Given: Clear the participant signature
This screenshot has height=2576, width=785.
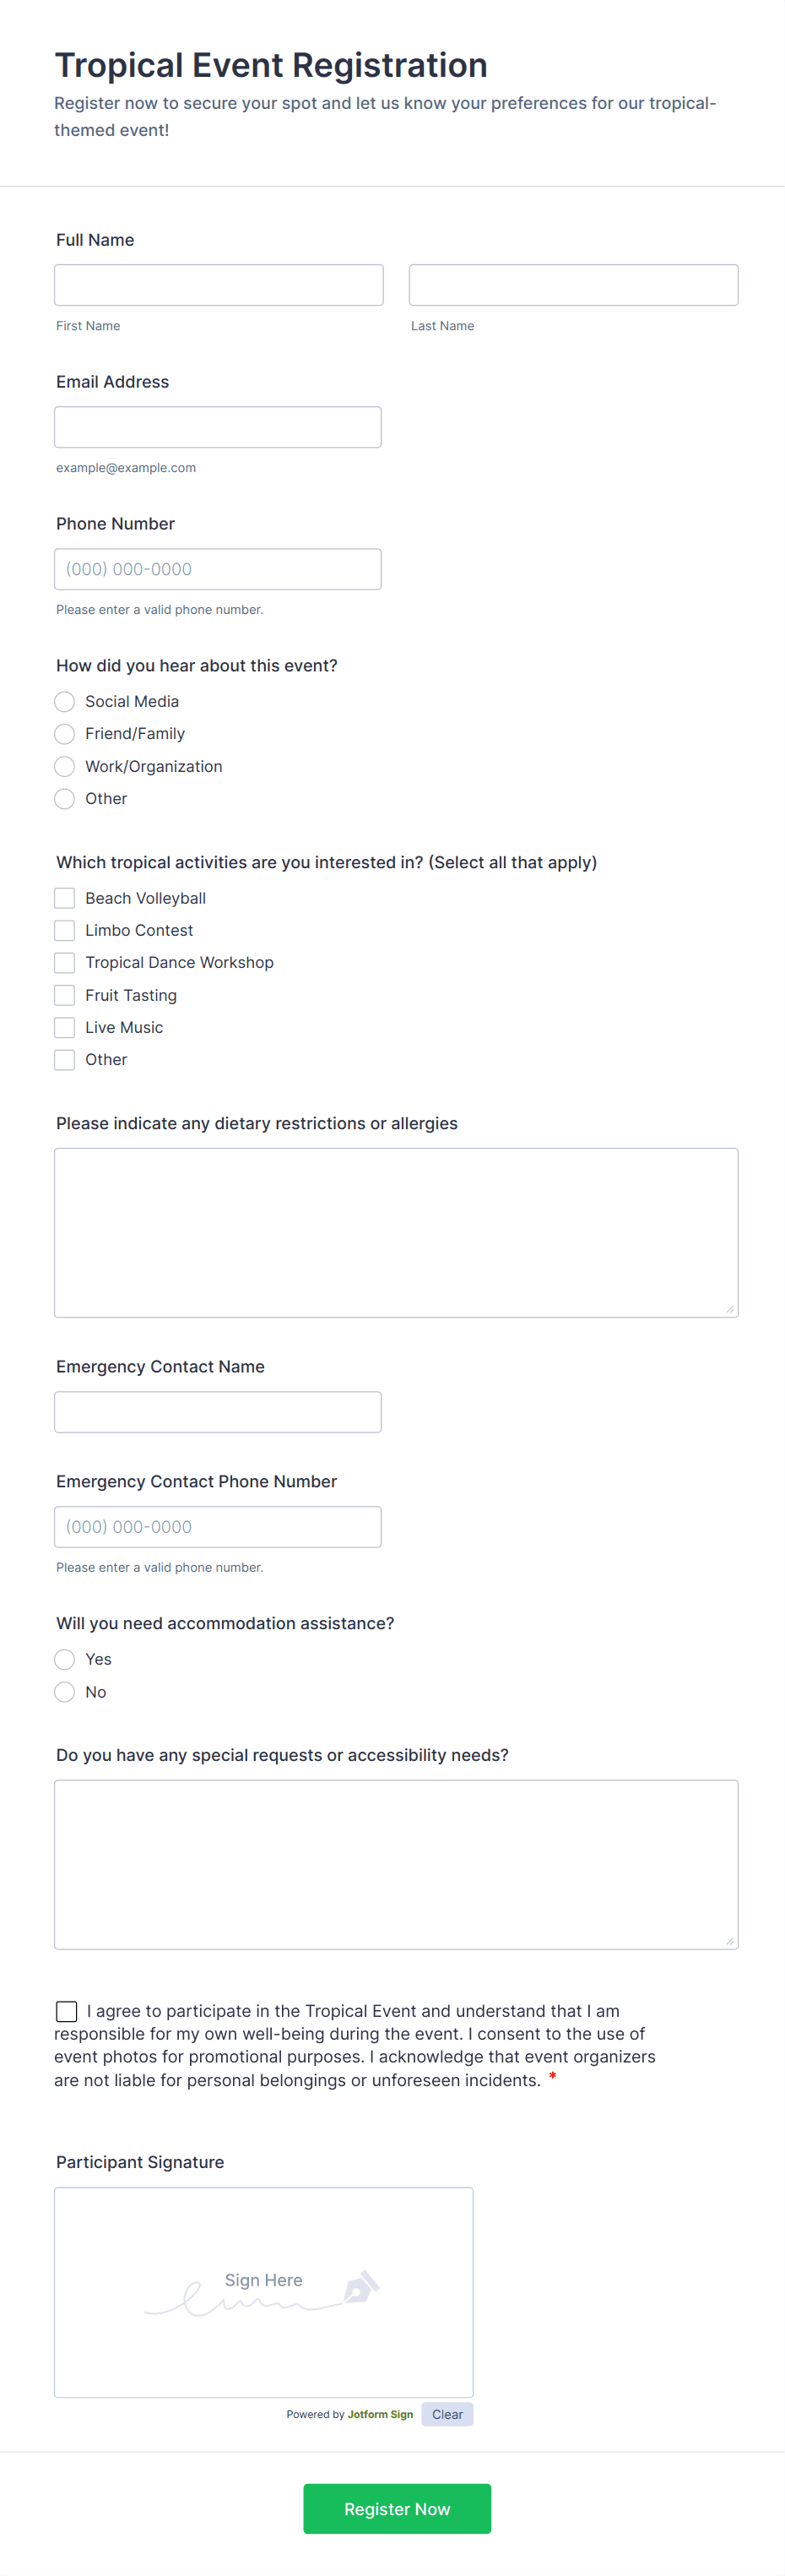Looking at the screenshot, I should [x=447, y=2414].
